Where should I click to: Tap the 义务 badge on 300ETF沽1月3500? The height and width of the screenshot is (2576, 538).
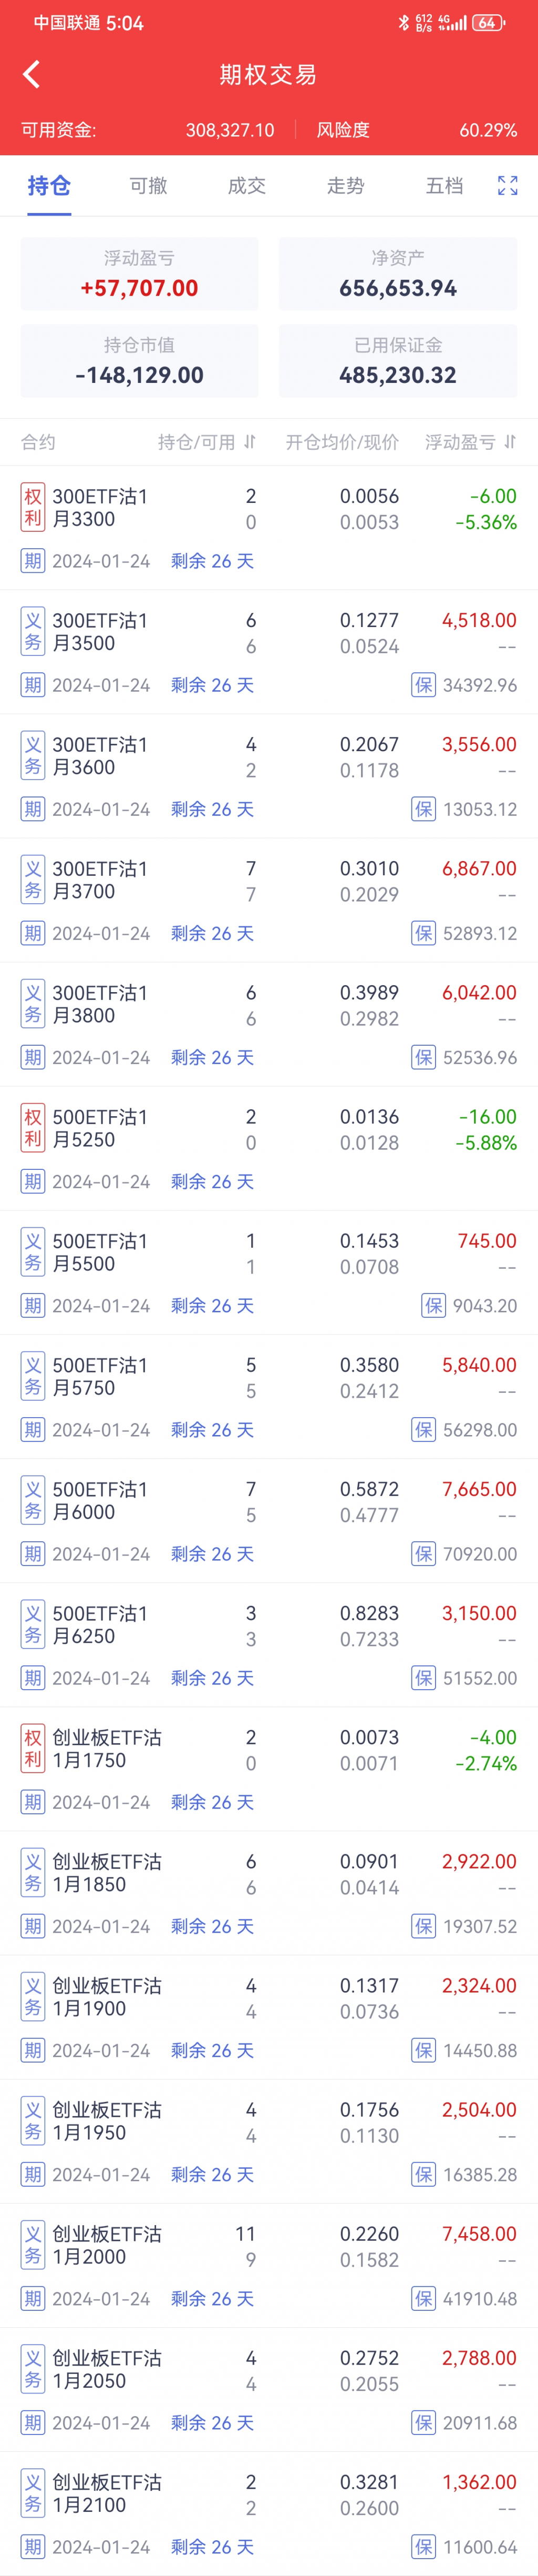click(33, 631)
